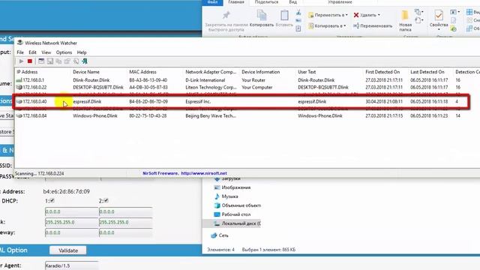Open Properties window icon in Wireless Network Watcher toolbar
Image resolution: width=480 pixels, height=270 pixels.
coord(41,61)
